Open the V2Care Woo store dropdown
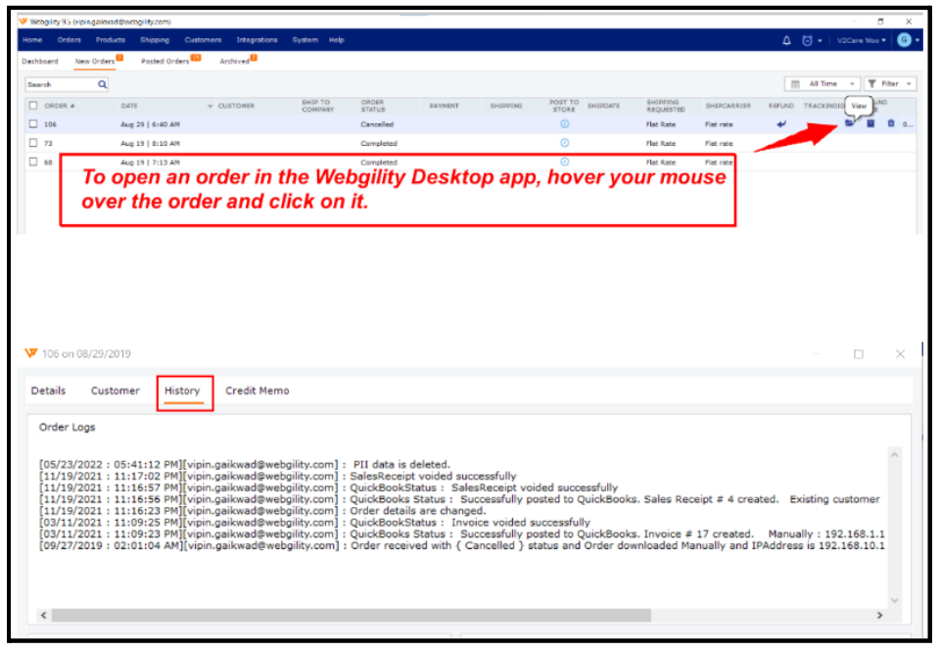This screenshot has height=651, width=940. pos(862,40)
